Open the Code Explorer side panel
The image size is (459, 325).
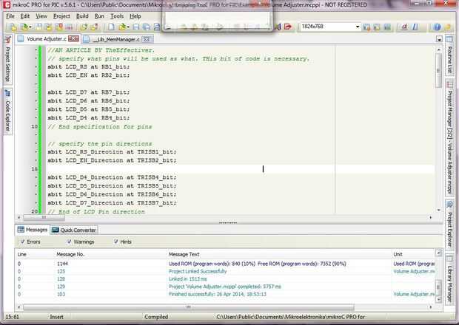[8, 112]
